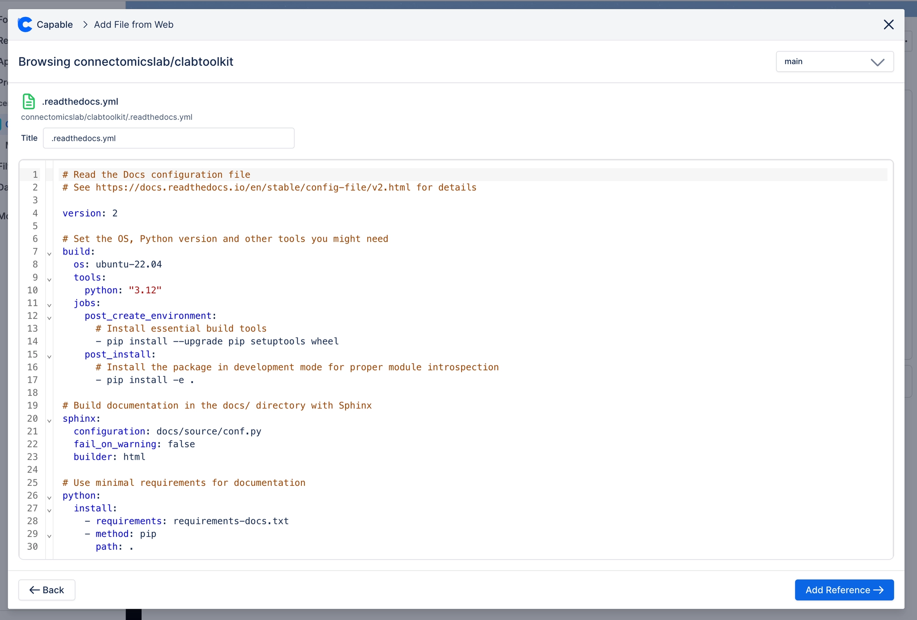This screenshot has height=620, width=917.
Task: Click the "pip install --upgrade pip setuptools wheel" line
Action: 217,341
